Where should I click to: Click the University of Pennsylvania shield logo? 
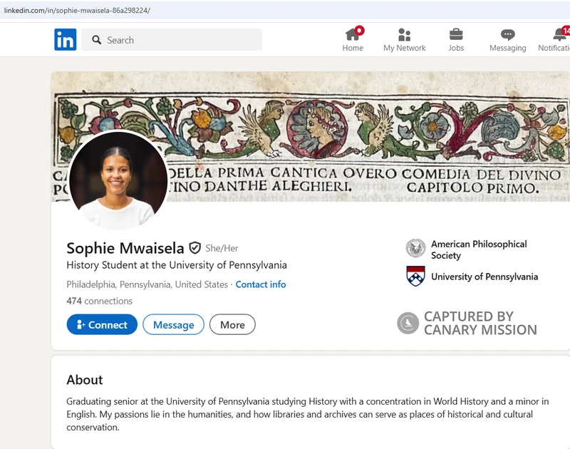(415, 277)
